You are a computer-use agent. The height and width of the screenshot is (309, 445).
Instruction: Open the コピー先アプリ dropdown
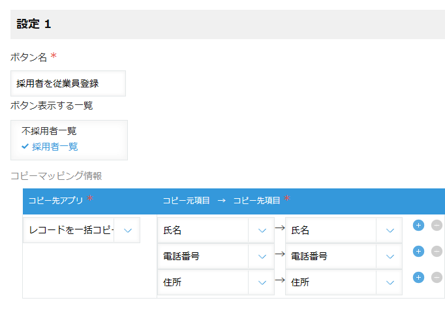(82, 230)
